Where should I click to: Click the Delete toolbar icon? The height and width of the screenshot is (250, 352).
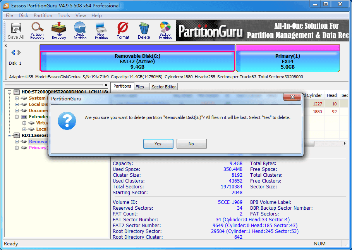coord(144,31)
